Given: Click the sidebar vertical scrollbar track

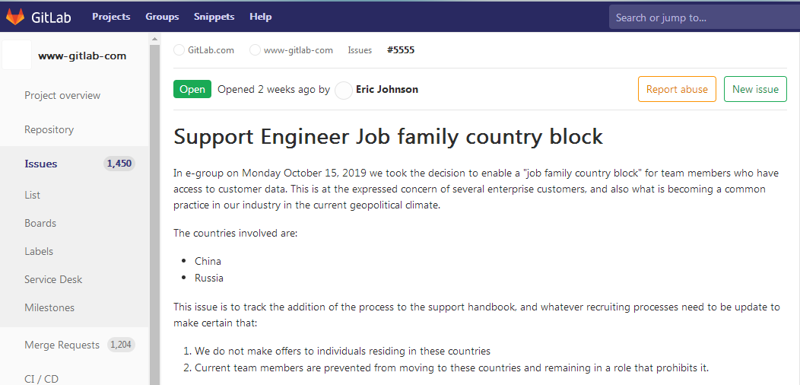Looking at the screenshot, I should [154, 228].
